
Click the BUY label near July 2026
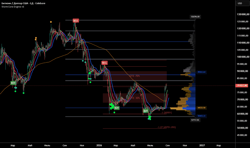click(146, 111)
